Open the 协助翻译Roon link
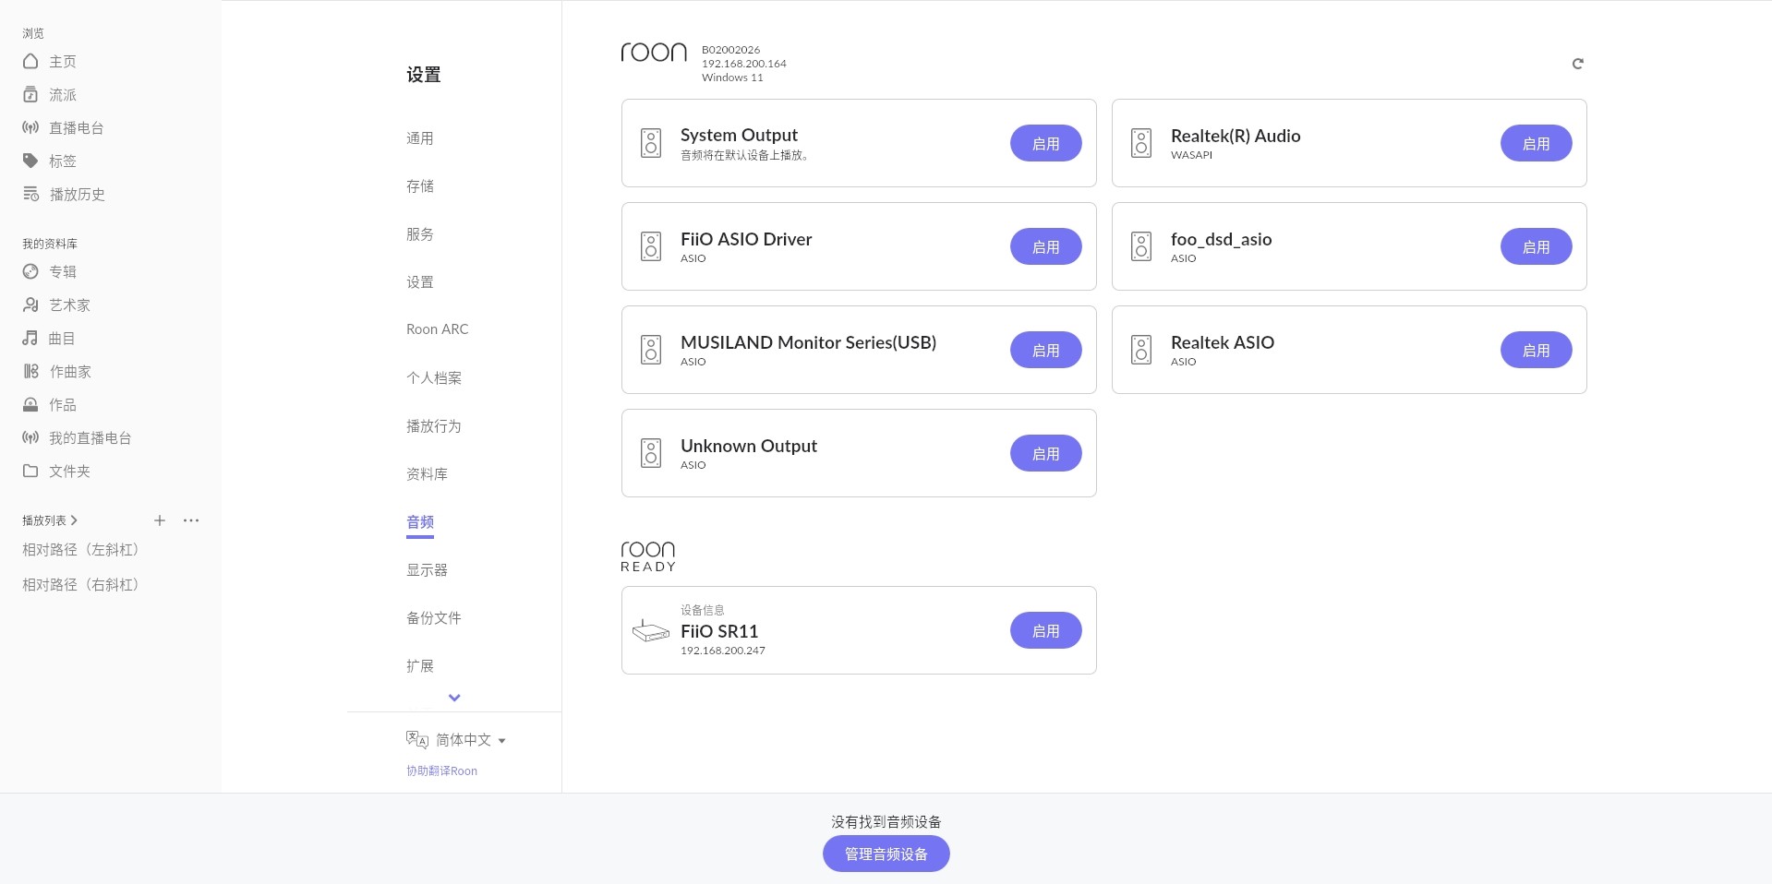1772x884 pixels. [441, 771]
